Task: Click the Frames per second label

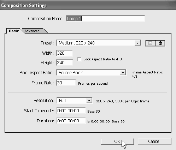Action: click(x=93, y=84)
